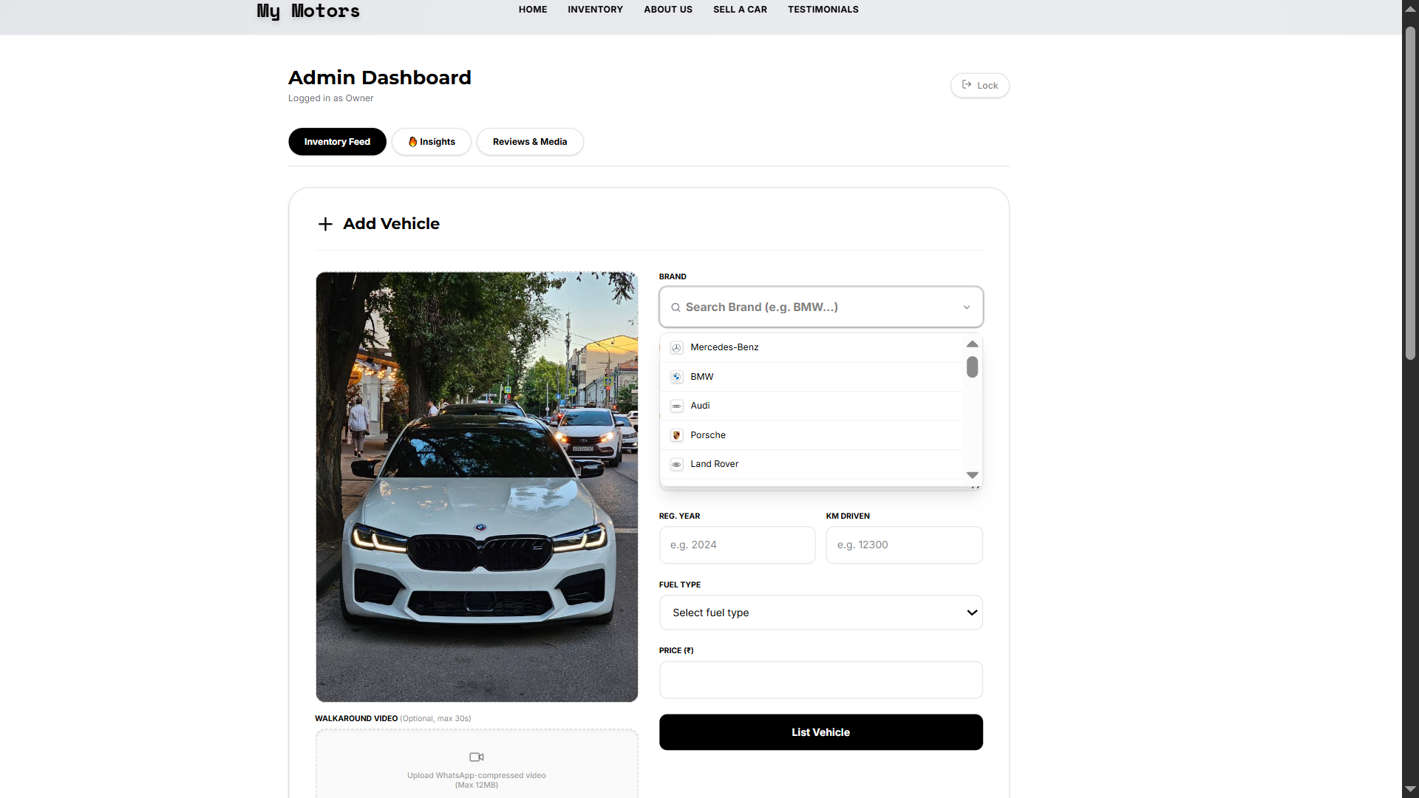Focus the Price input field

820,680
